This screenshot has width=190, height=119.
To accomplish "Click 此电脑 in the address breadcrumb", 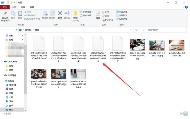I will 28,30.
